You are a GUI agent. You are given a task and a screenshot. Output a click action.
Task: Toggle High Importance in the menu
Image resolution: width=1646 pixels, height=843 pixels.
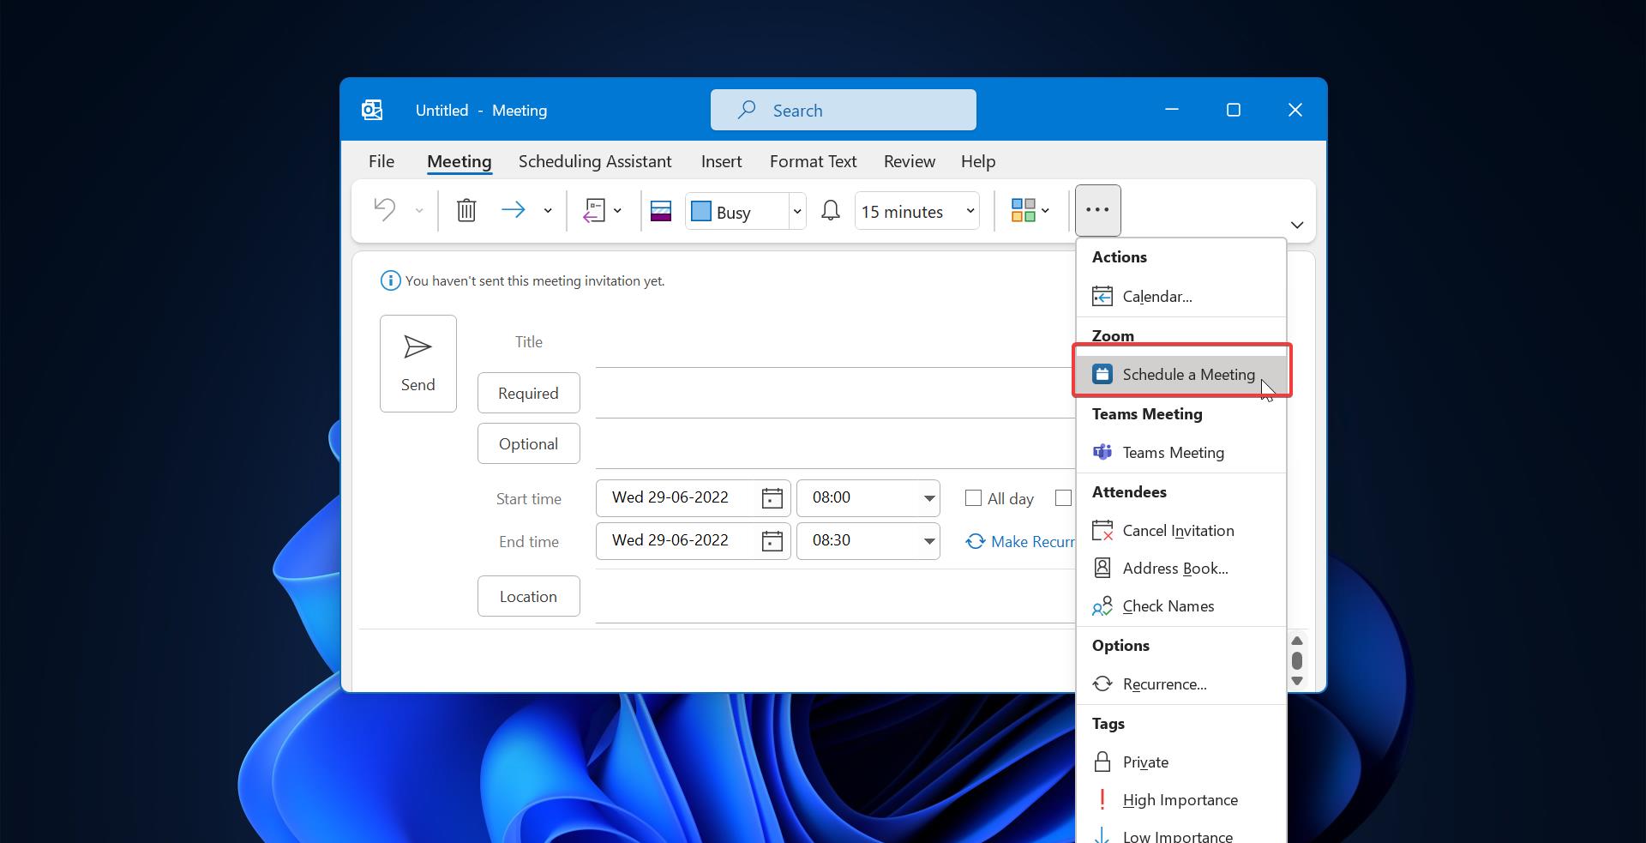click(1181, 800)
